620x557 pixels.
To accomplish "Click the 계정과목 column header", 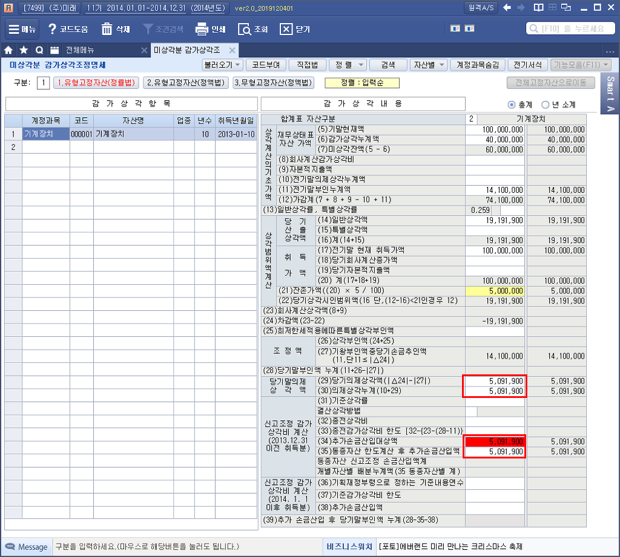I will (x=46, y=120).
